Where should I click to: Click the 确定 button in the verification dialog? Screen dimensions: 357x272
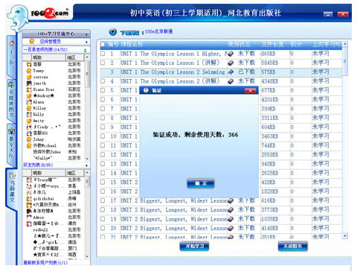(x=200, y=183)
